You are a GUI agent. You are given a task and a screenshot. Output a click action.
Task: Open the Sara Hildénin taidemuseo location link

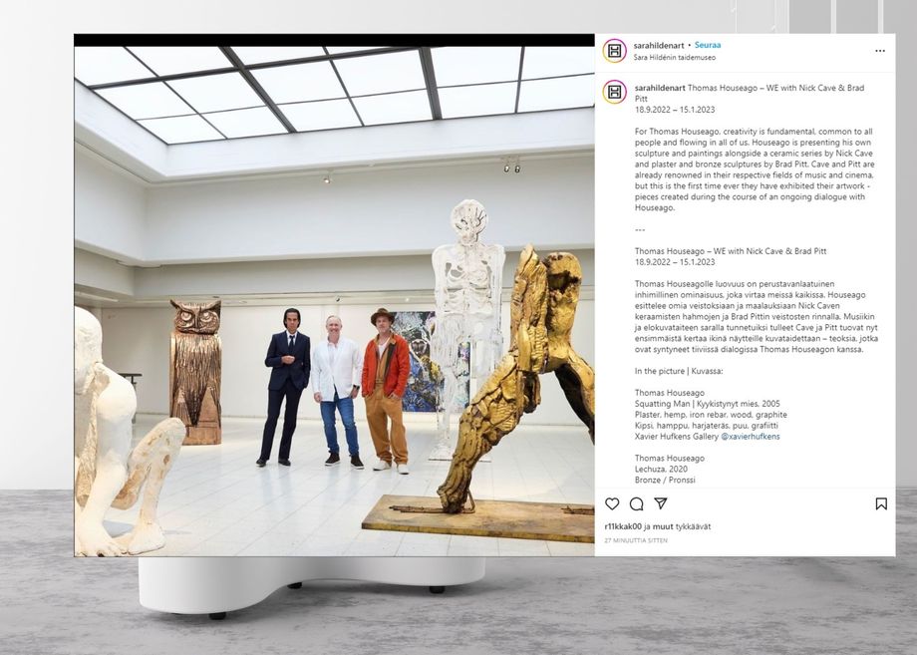675,57
